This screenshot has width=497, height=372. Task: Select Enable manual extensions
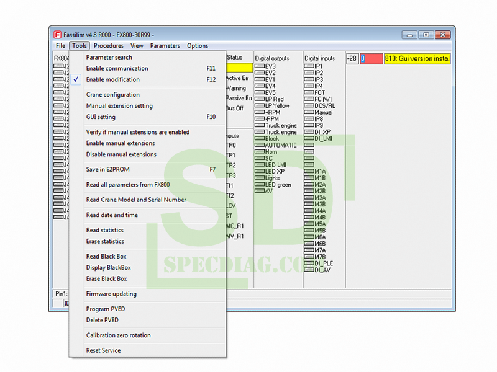pos(121,143)
